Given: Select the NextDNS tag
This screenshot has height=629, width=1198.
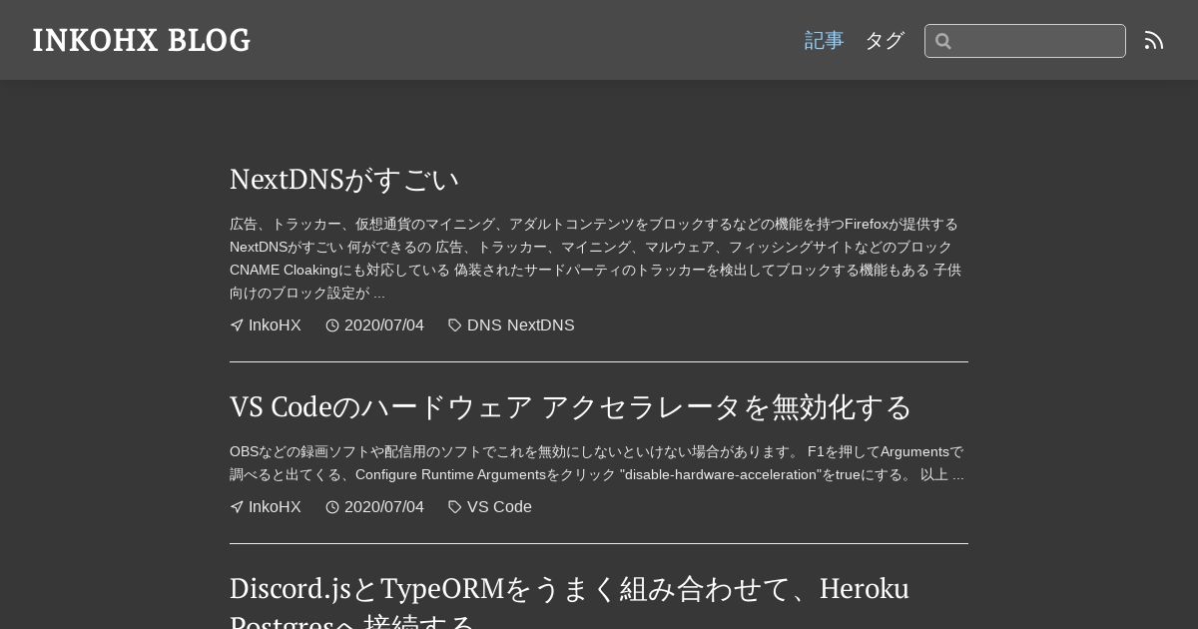Looking at the screenshot, I should (x=541, y=324).
